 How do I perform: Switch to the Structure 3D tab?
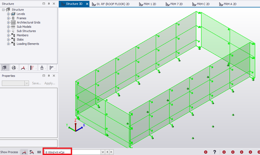click(x=74, y=4)
